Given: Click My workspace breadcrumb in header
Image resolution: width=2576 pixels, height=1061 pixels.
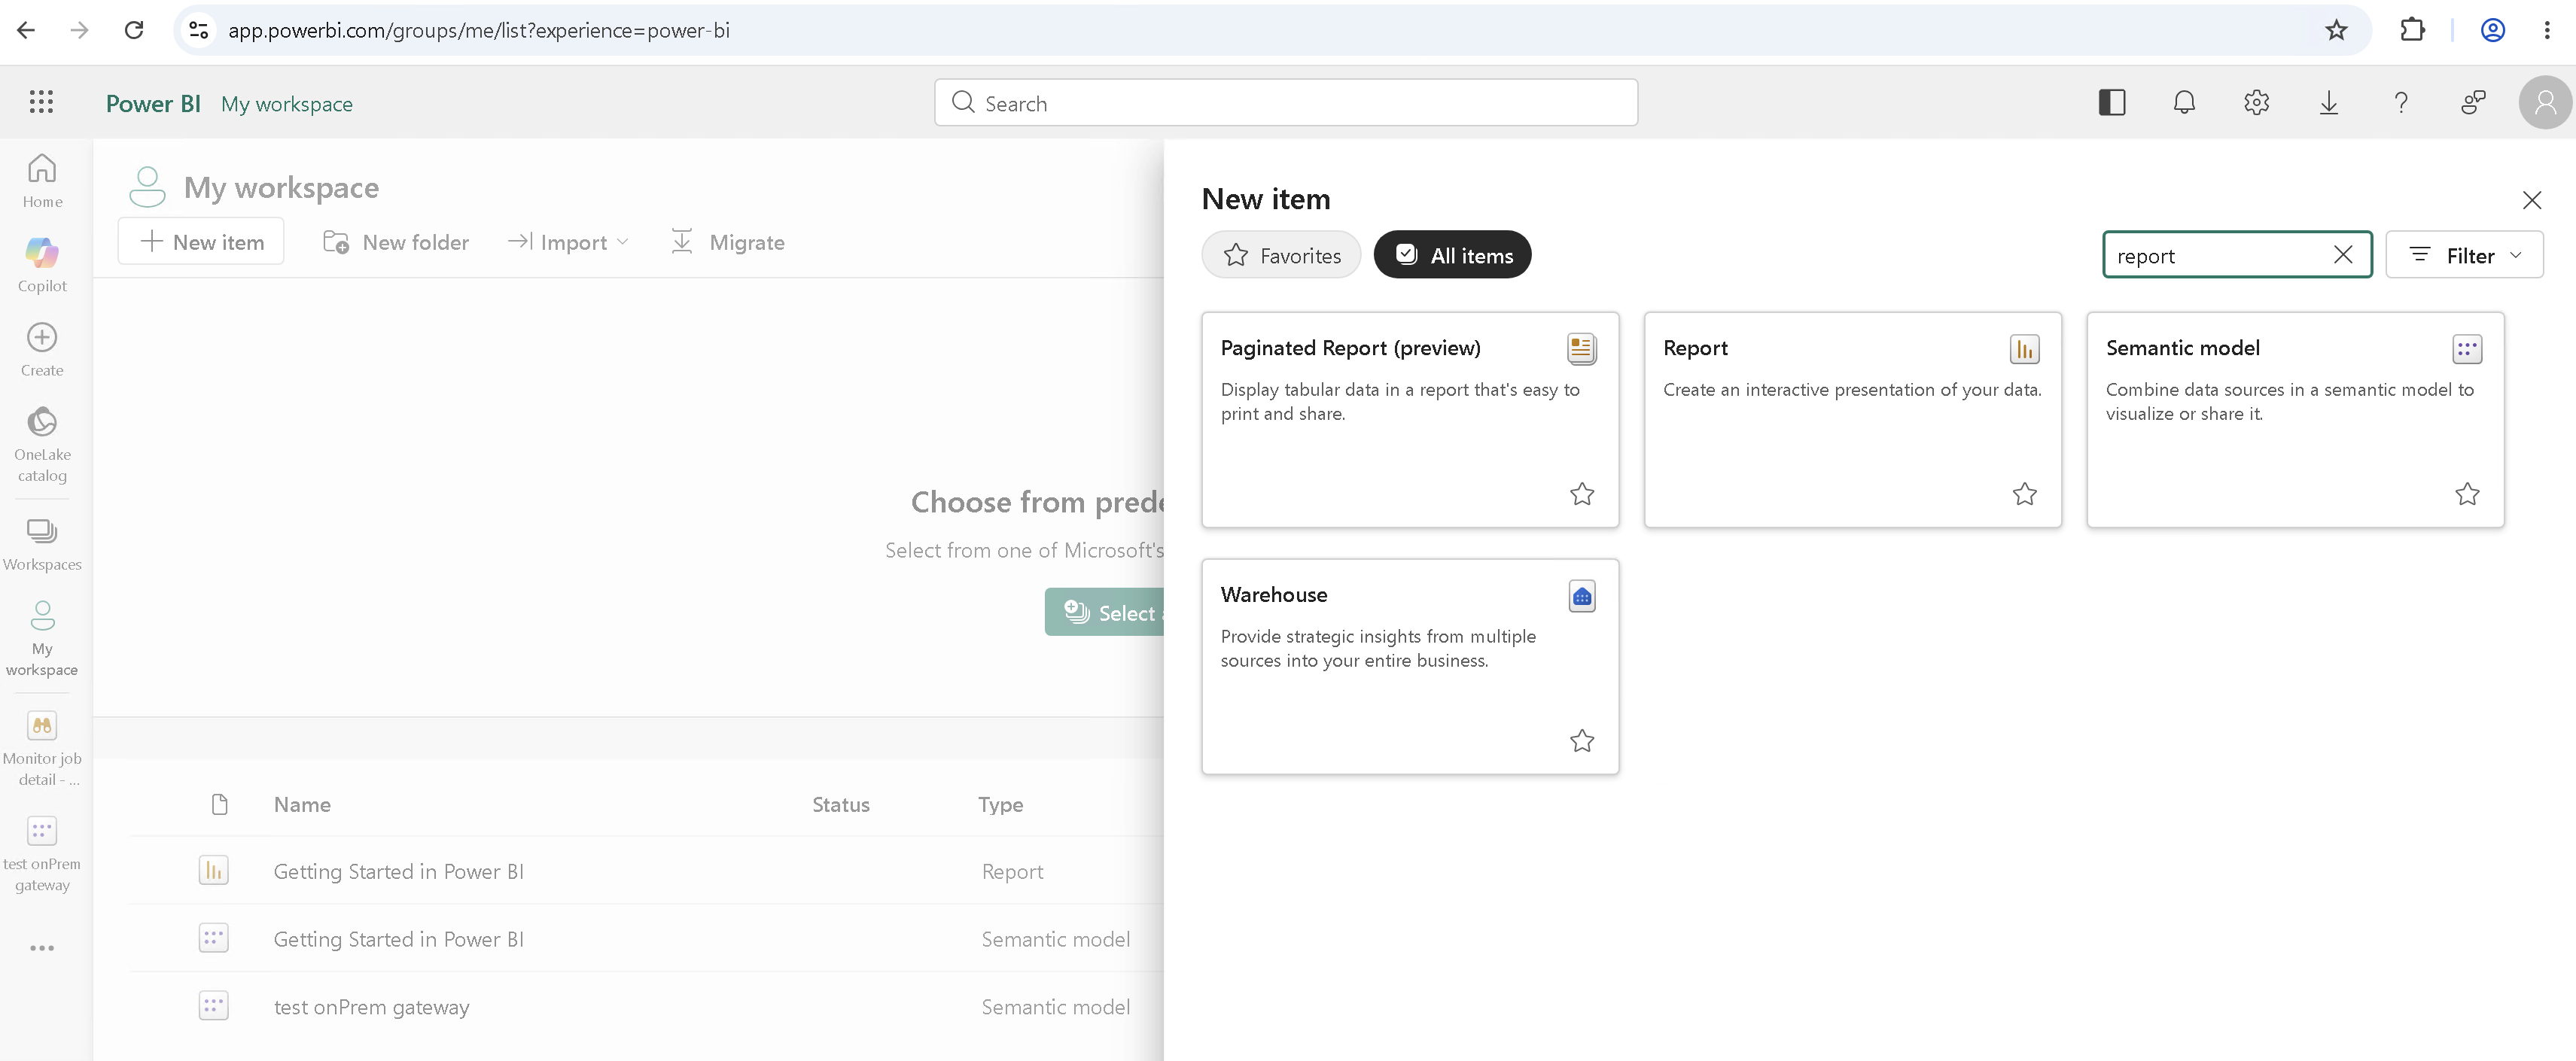Looking at the screenshot, I should pos(287,104).
